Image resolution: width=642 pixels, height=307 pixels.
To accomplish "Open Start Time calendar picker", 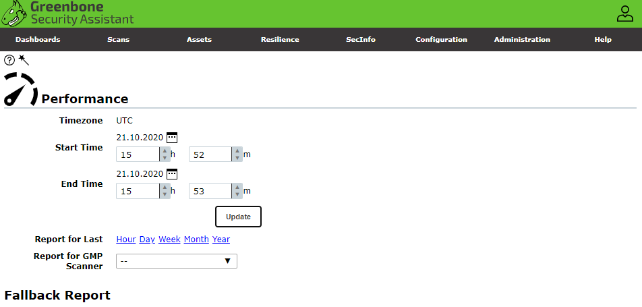I will pos(172,137).
